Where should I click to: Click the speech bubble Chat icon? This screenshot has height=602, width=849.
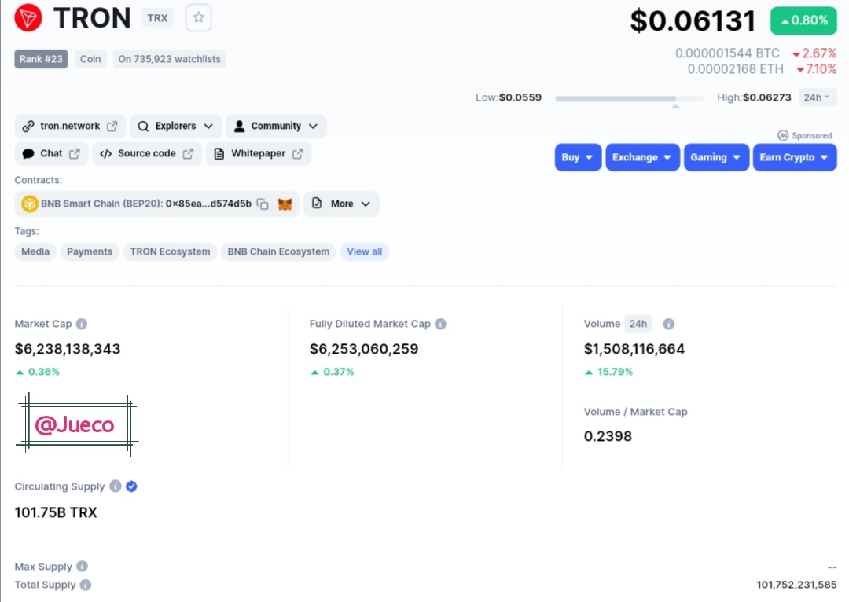click(28, 154)
